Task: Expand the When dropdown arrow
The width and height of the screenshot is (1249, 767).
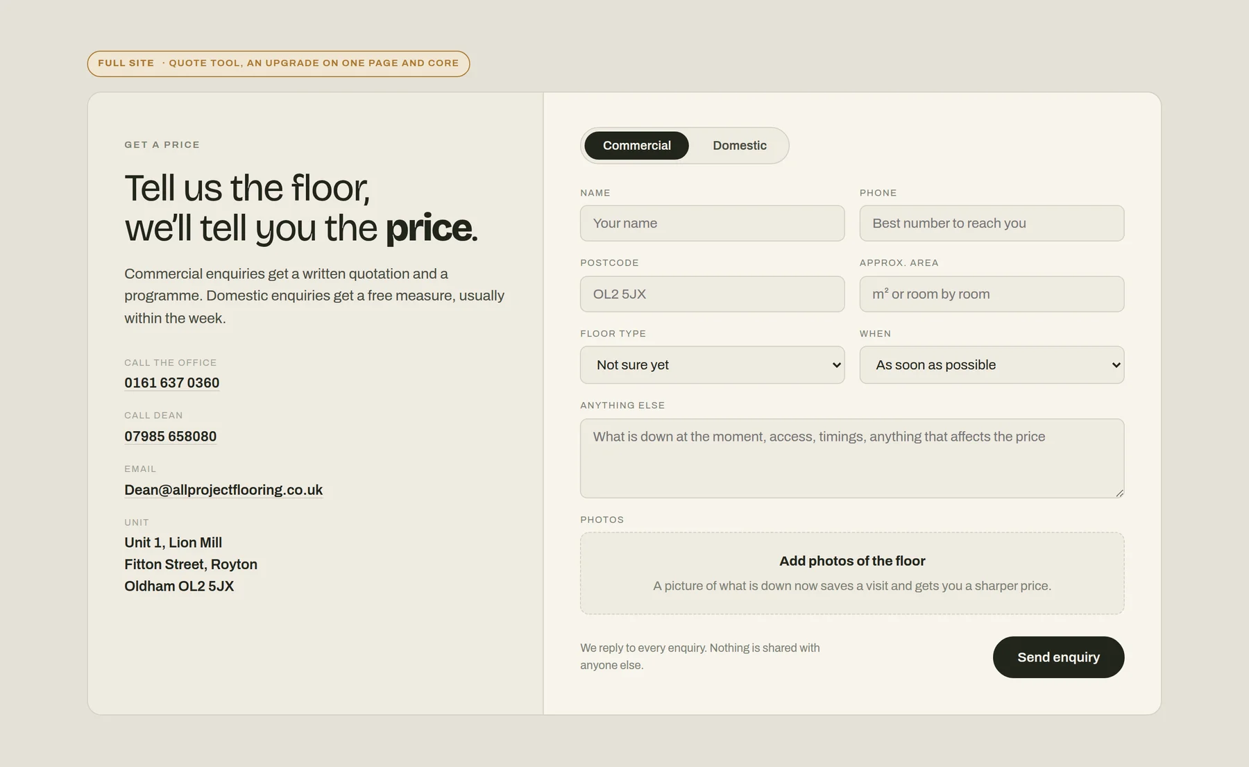Action: [x=1116, y=365]
